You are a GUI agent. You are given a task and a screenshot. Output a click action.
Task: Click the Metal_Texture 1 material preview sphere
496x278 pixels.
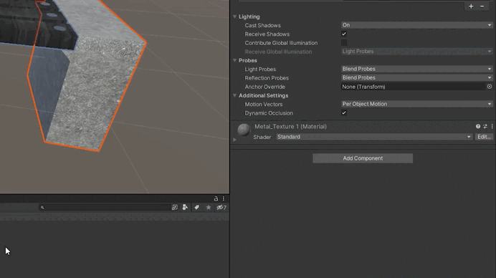pos(244,130)
